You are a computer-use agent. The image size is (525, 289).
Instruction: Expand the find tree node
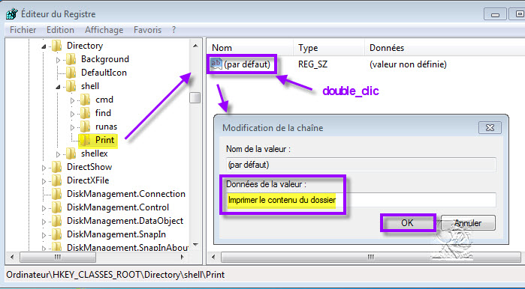72,114
